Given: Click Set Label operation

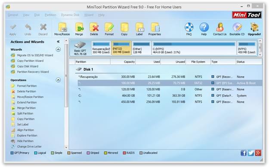Looking at the screenshot, I should (23, 125).
